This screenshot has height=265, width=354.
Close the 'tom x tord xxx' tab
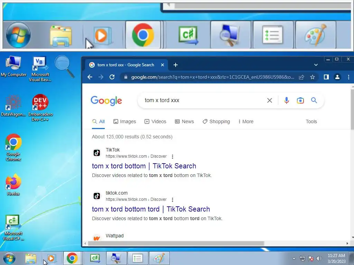162,65
